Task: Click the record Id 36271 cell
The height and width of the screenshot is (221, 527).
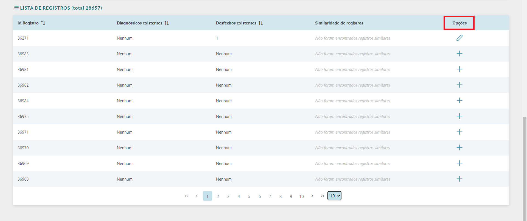Action: pos(23,38)
